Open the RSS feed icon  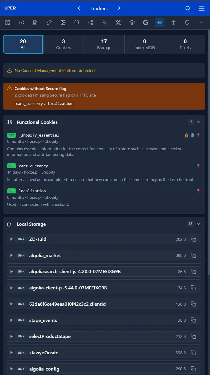[x=104, y=23]
